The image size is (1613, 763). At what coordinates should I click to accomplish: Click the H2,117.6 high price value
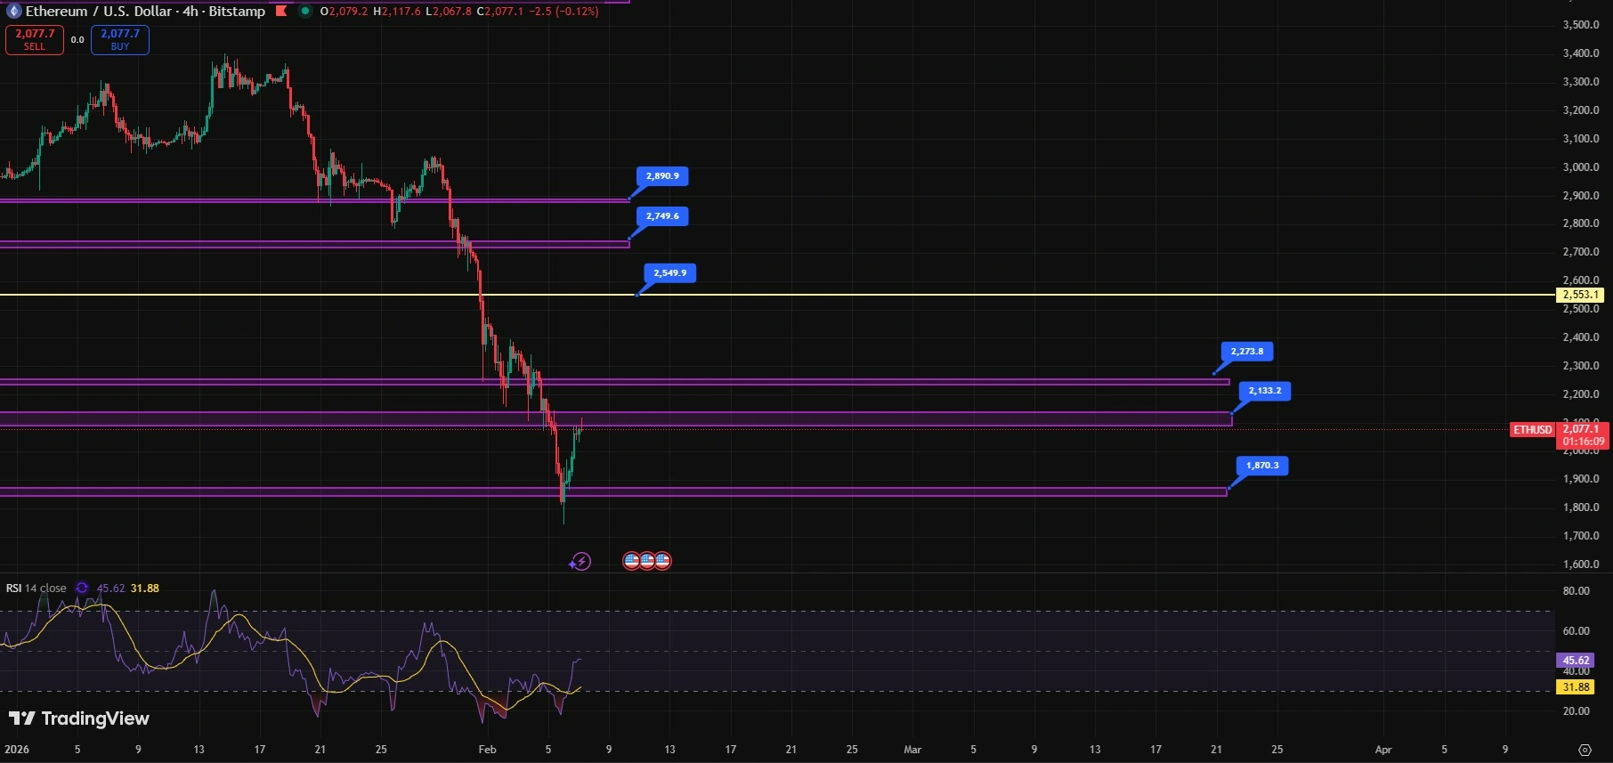click(x=397, y=12)
